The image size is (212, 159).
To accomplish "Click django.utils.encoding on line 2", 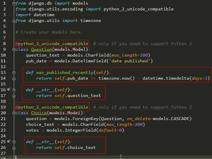I will pos(56,9).
